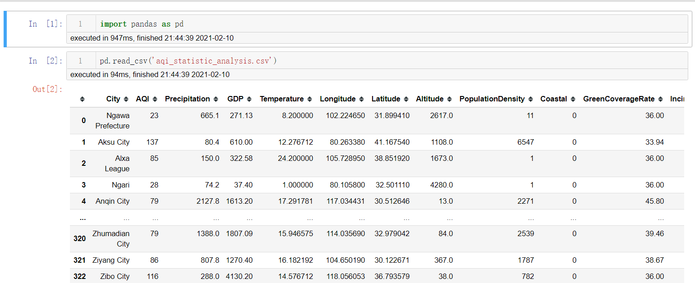
Task: Select the In [2] cell prompt
Action: click(46, 60)
